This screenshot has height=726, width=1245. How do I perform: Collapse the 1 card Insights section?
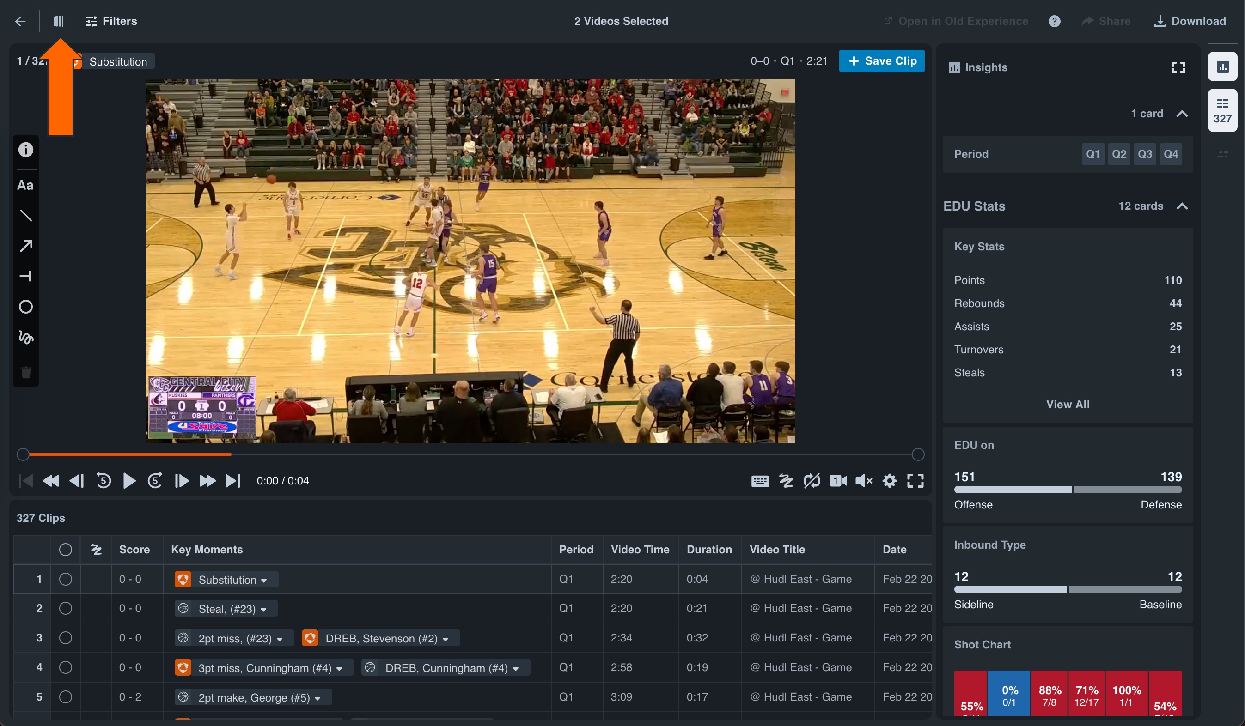click(x=1182, y=113)
